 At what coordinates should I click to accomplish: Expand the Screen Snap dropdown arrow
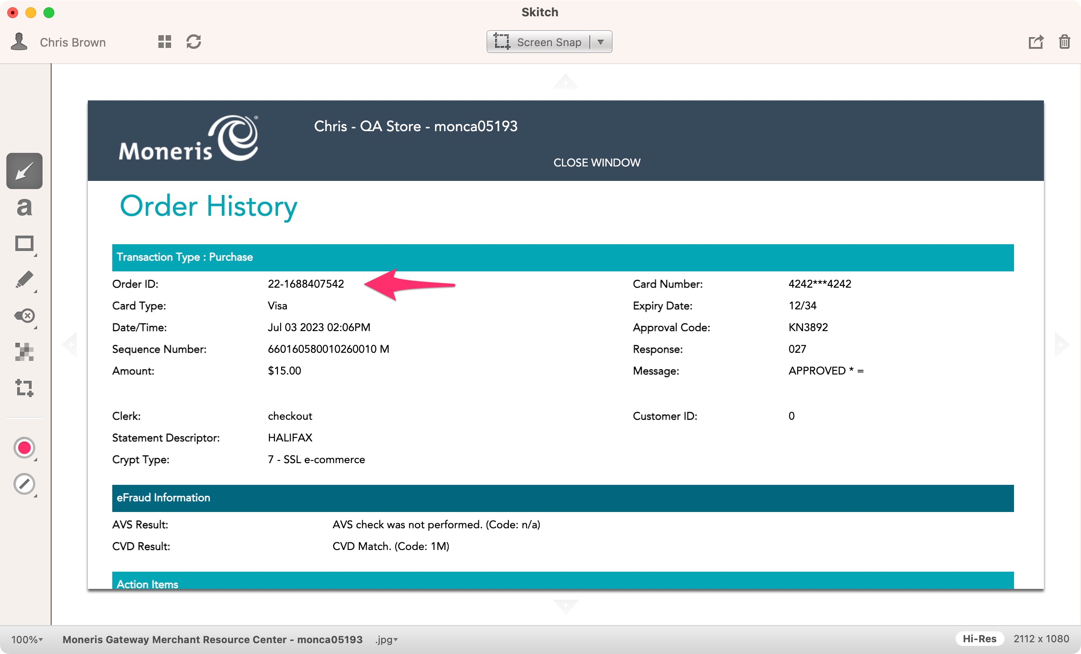(x=601, y=42)
